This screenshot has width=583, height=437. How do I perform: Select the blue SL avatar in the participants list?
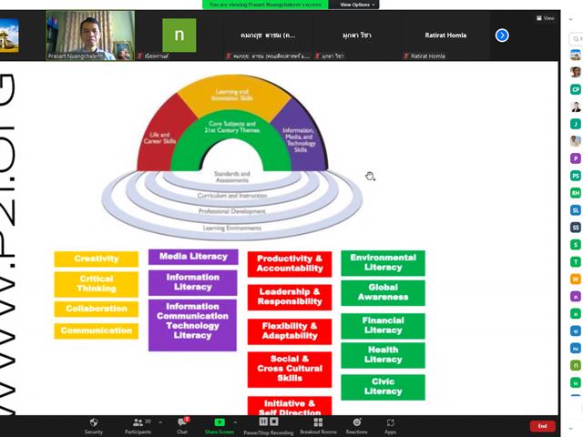[576, 210]
